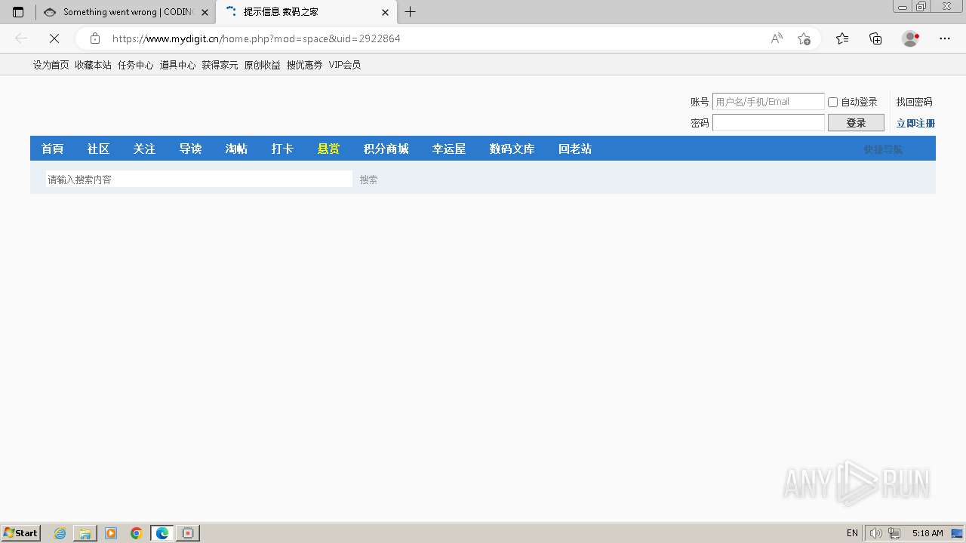966x543 pixels.
Task: Select Edge window in taskbar
Action: (162, 533)
